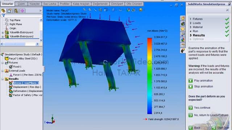232x130 pixels.
Task: Click the Previous View toolbar icon
Action: point(95,10)
